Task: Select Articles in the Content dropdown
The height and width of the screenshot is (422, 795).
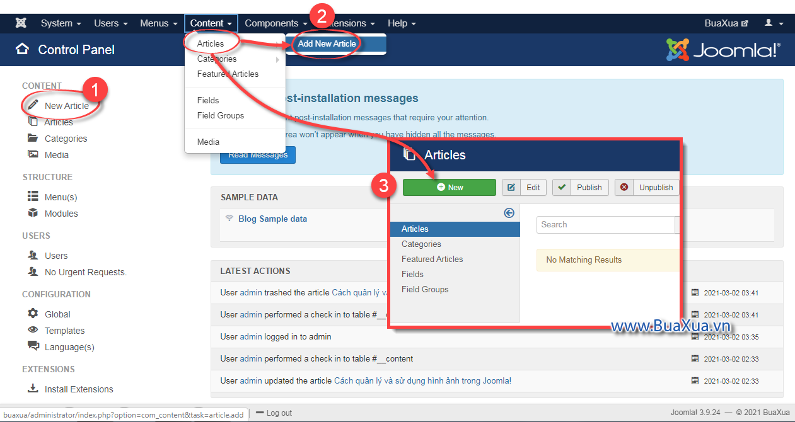Action: point(211,43)
